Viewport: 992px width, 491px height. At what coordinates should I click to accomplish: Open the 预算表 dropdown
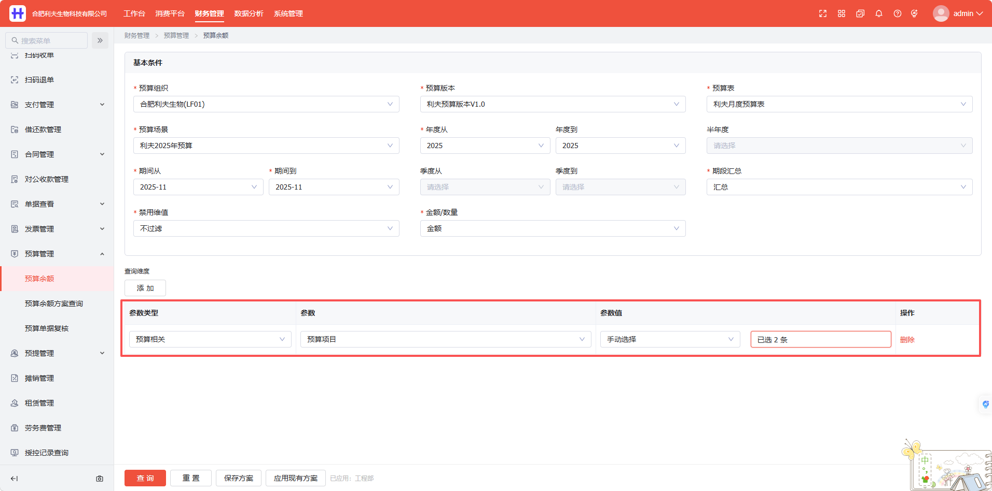pyautogui.click(x=839, y=104)
